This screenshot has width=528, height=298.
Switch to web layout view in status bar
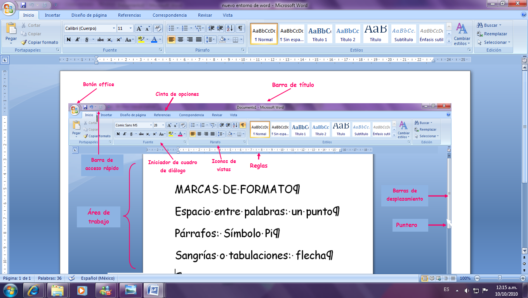pos(439,278)
